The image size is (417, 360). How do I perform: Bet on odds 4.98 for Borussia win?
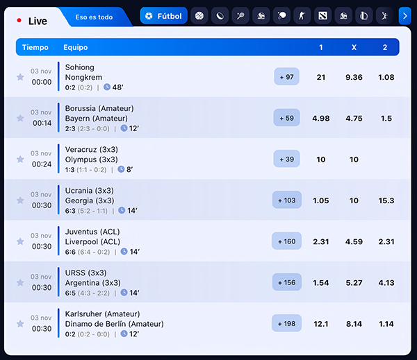(321, 119)
